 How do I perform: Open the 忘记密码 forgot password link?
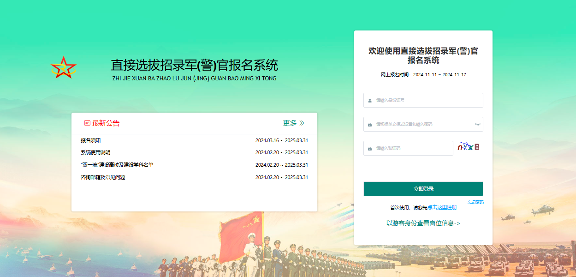pyautogui.click(x=475, y=202)
